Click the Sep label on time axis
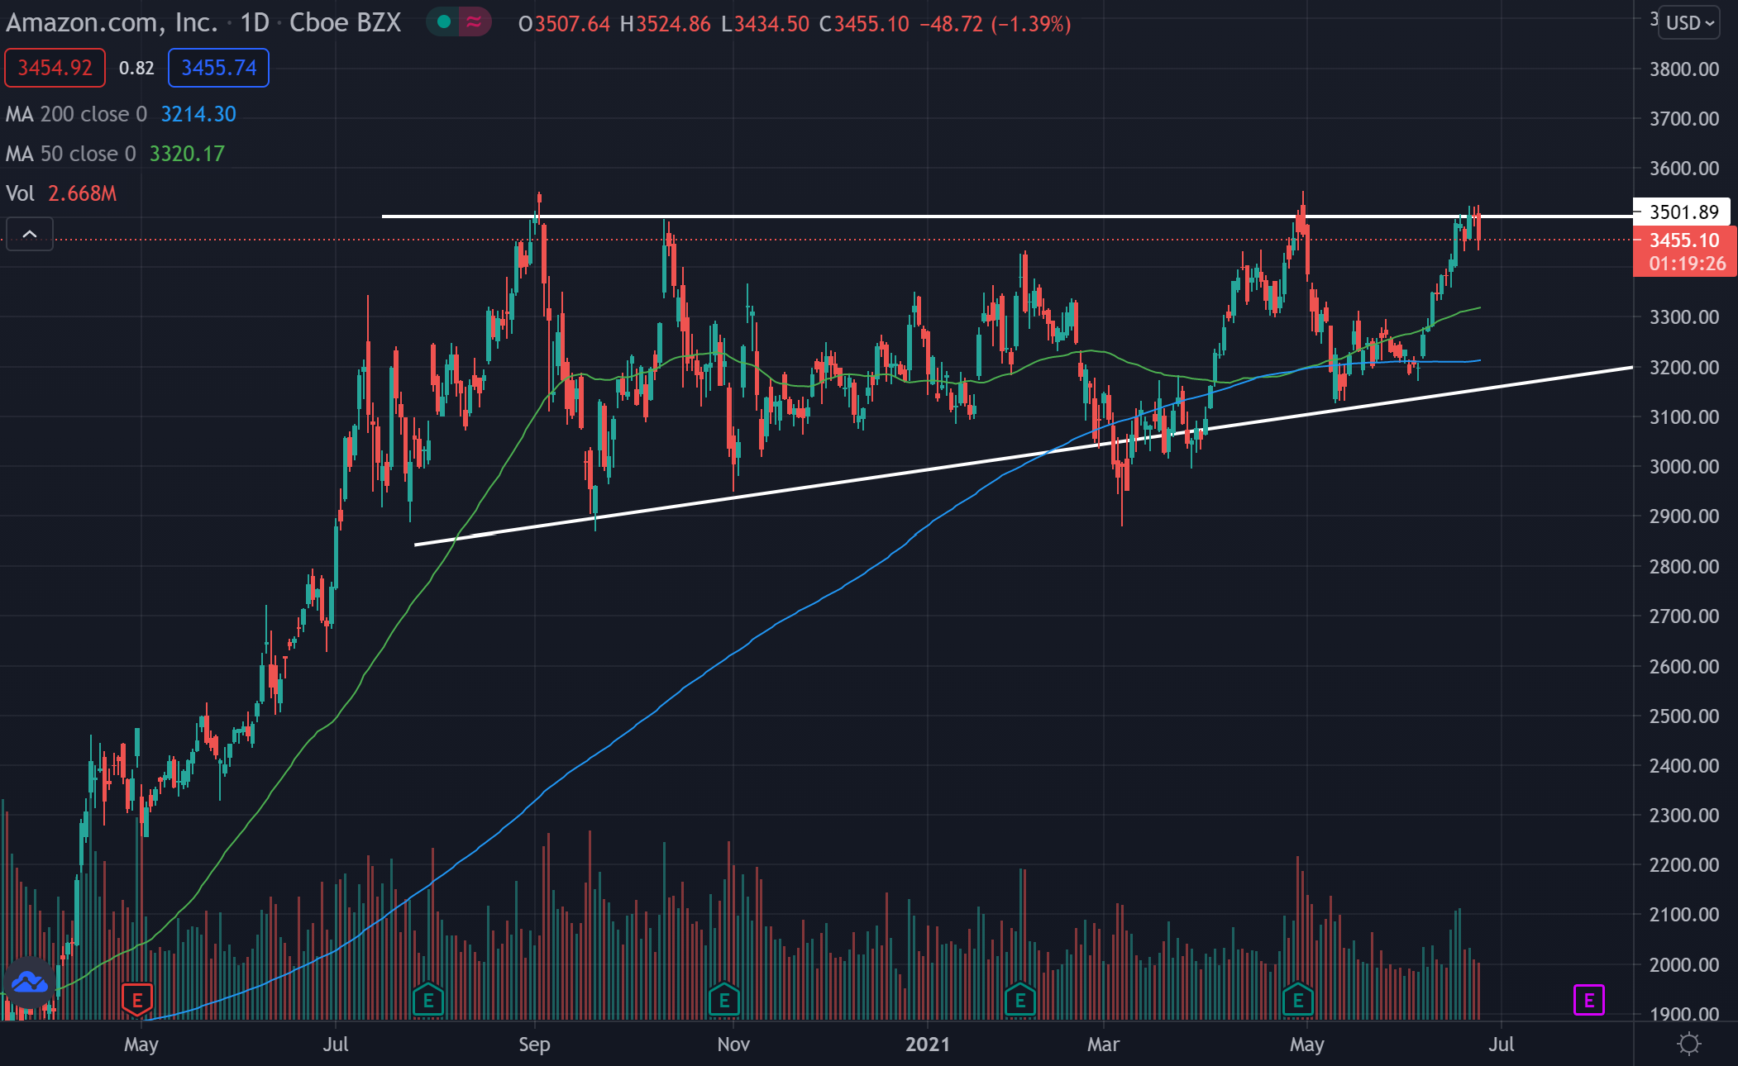This screenshot has height=1066, width=1738. [x=534, y=1045]
